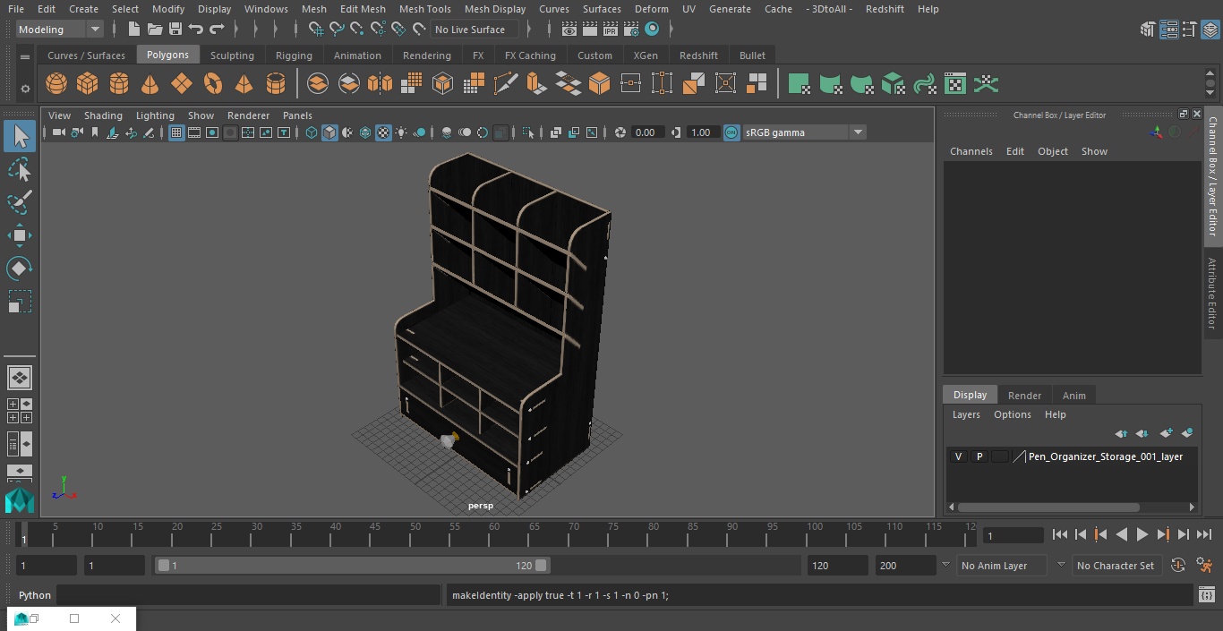Select the Rotate tool in toolbox
Image resolution: width=1223 pixels, height=631 pixels.
pos(20,268)
